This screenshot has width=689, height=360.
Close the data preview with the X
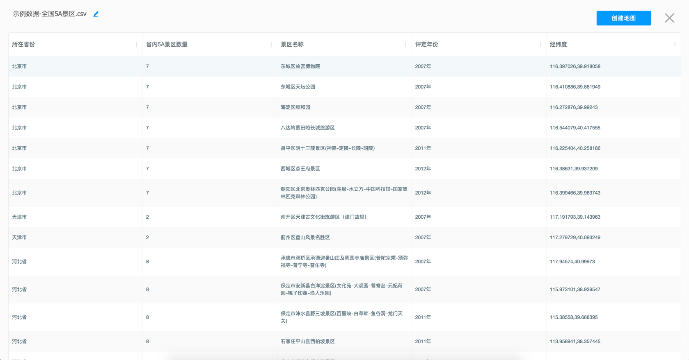(669, 18)
